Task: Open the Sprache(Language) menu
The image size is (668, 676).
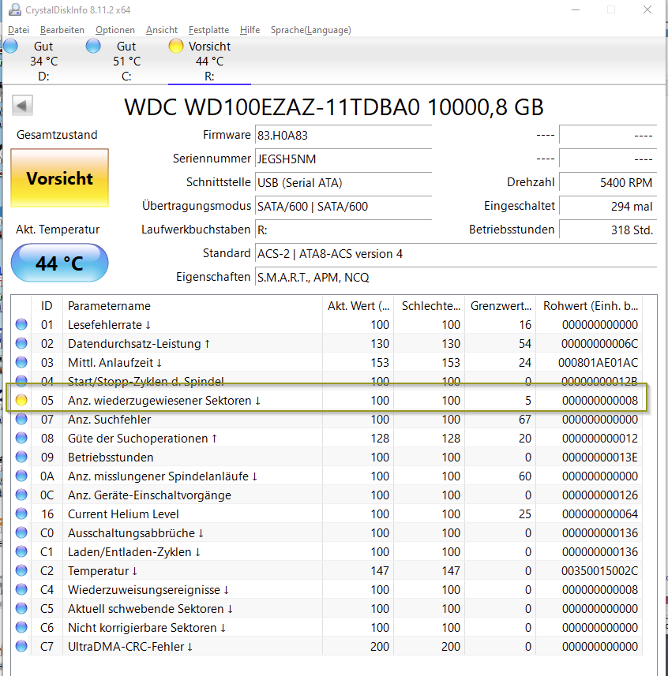Action: 310,30
